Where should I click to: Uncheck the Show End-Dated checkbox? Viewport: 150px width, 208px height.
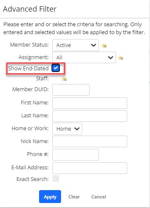click(56, 68)
